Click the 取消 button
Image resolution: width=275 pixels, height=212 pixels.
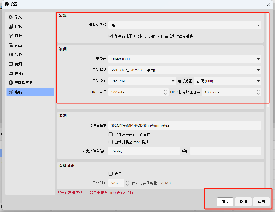(x=243, y=202)
